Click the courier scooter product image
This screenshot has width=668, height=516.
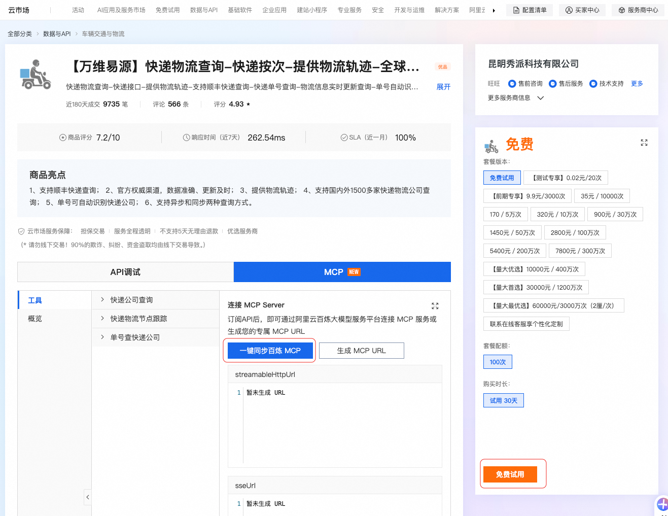(36, 75)
